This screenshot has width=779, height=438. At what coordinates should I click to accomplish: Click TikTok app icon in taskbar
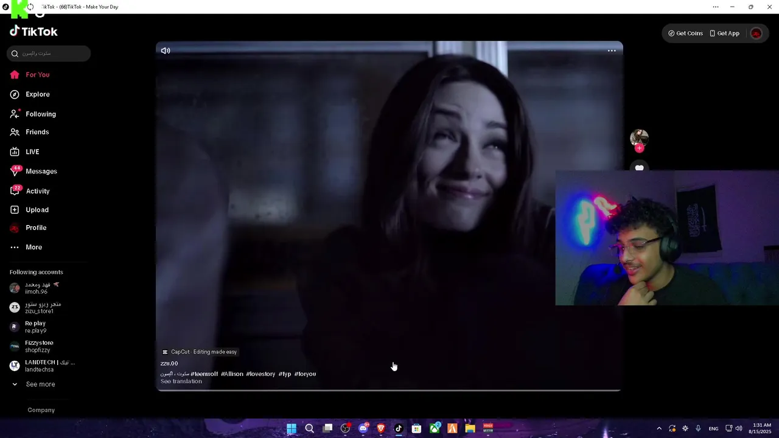pos(399,429)
